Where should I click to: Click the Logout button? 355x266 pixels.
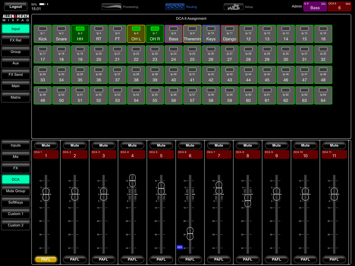click(x=16, y=6)
